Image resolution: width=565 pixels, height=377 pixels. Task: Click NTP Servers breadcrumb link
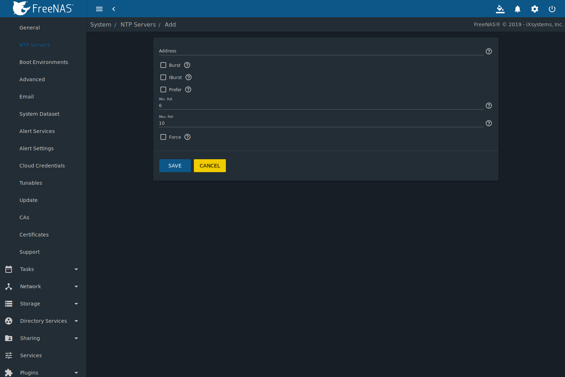138,24
